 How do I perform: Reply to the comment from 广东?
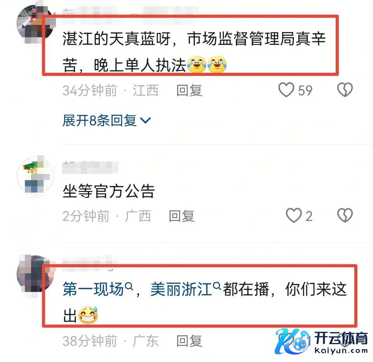[x=189, y=341]
